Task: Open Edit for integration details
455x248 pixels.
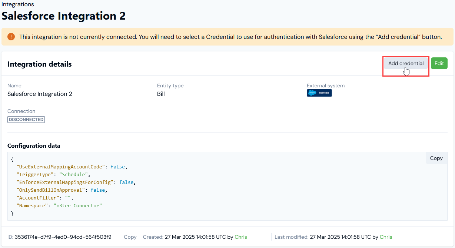Action: click(439, 63)
